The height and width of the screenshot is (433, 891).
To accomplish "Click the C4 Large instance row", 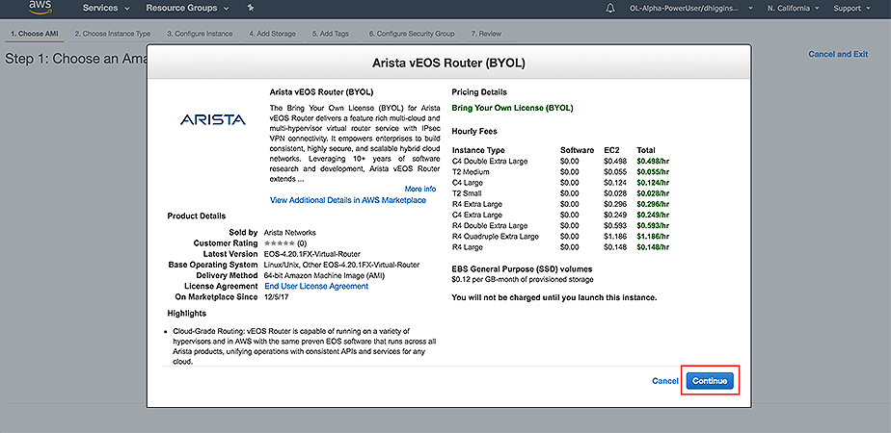I will [561, 183].
